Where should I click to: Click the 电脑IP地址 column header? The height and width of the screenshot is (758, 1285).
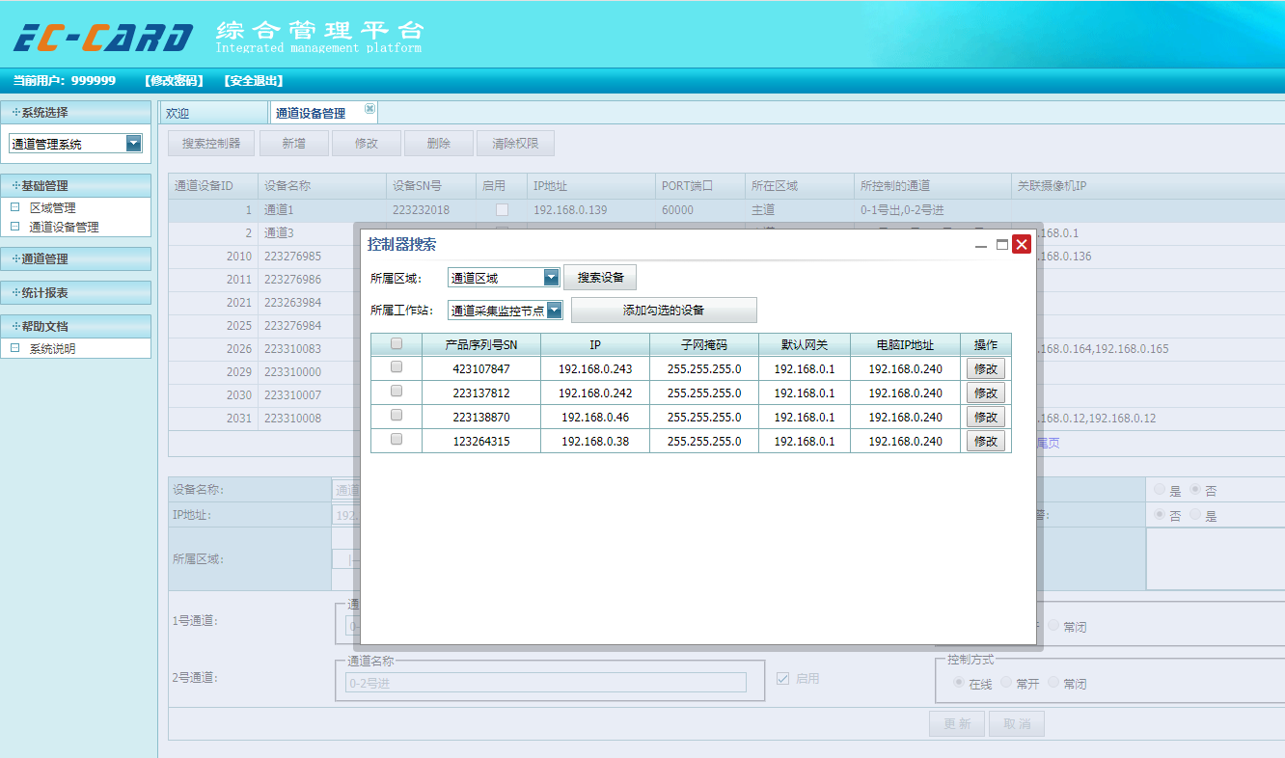905,344
